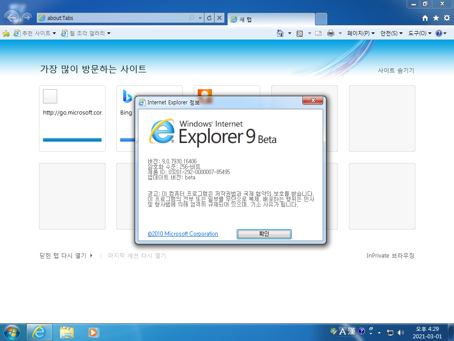This screenshot has width=454, height=341.
Task: Select the 새 탭 tab
Action: click(x=271, y=20)
